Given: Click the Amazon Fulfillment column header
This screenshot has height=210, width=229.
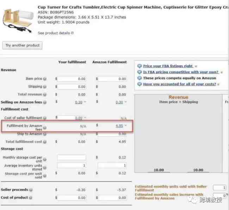Looking at the screenshot, I should (x=109, y=62).
